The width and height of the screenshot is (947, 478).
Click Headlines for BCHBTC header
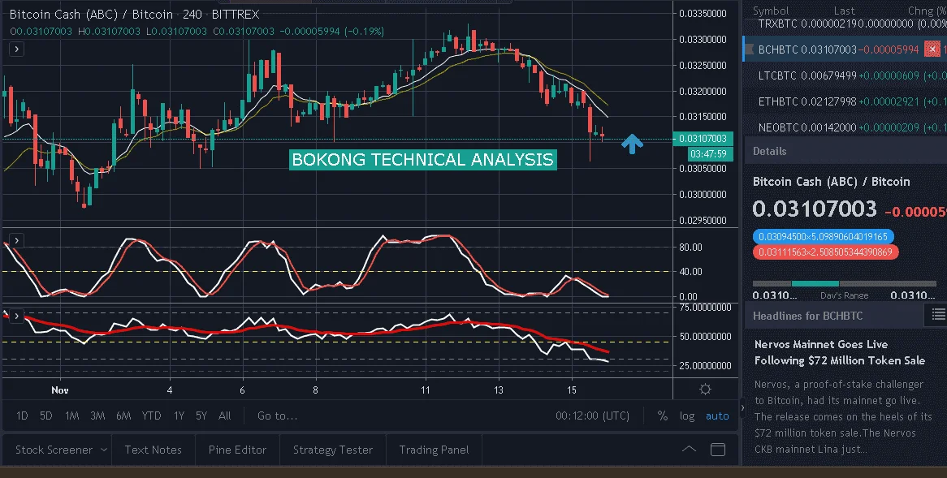[807, 316]
